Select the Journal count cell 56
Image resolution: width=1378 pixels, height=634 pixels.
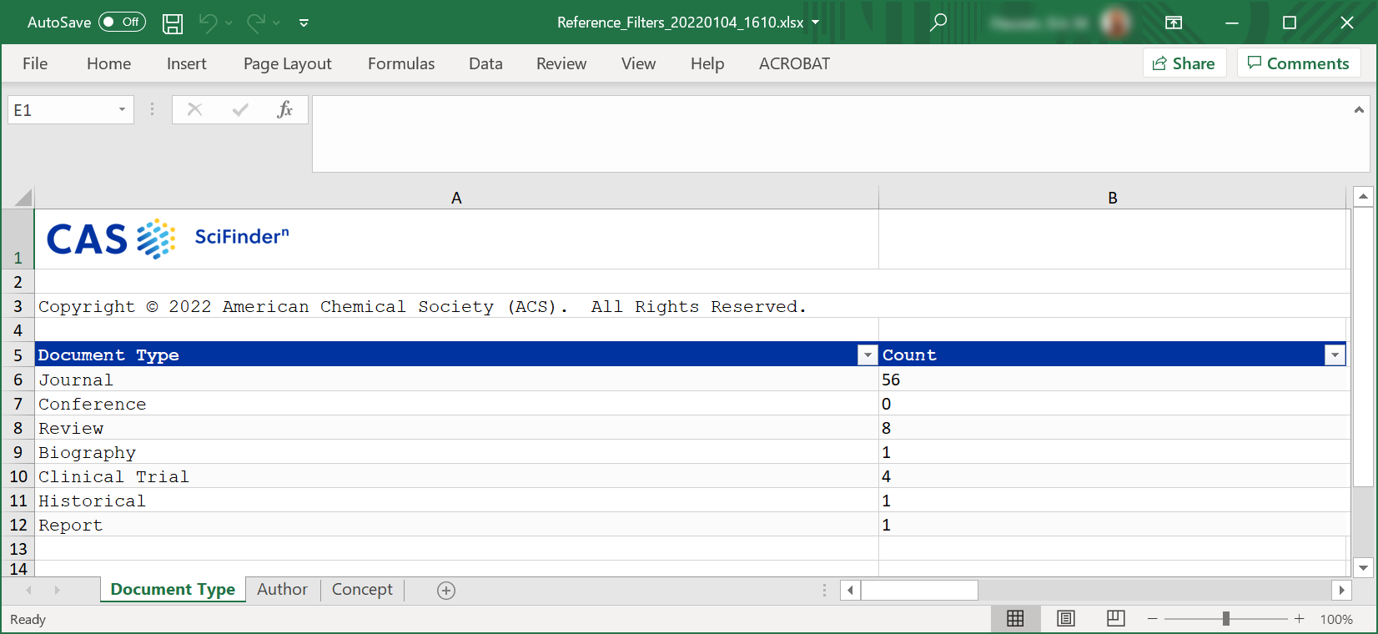click(x=1113, y=380)
